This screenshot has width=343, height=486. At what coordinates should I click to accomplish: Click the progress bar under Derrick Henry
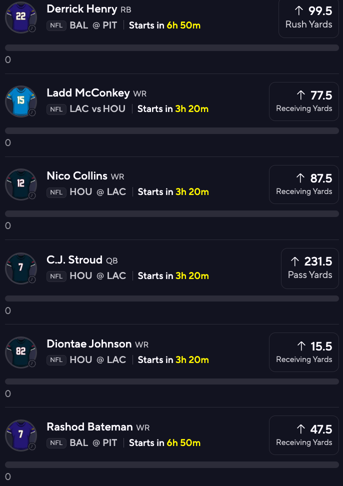click(172, 47)
